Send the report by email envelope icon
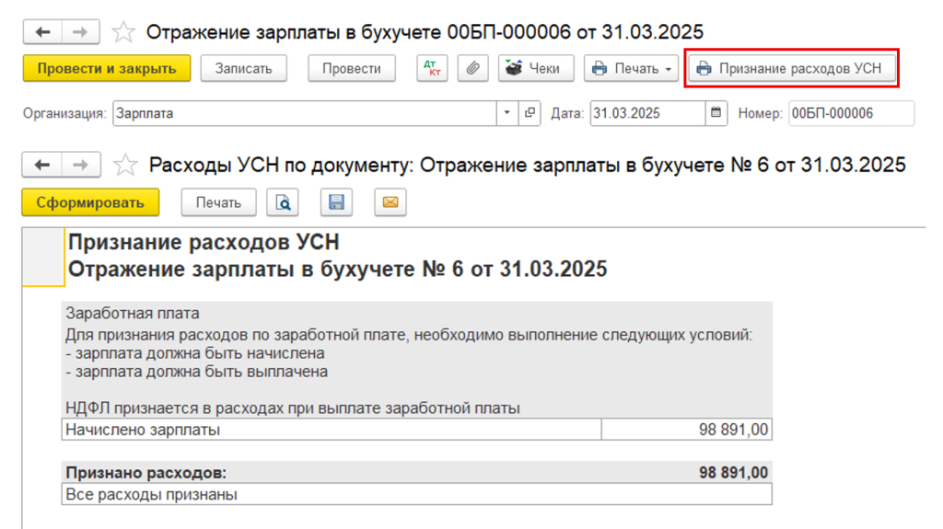Viewport: 943px width, 529px height. 390,202
